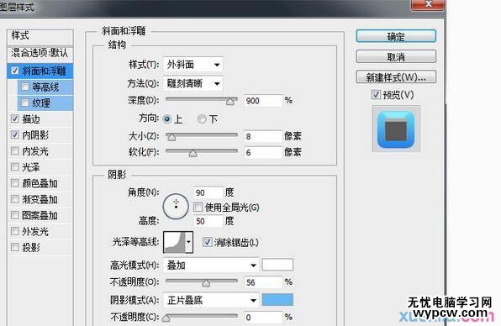This screenshot has height=326, width=501.
Task: Click the 新建样式 button
Action: click(x=396, y=77)
